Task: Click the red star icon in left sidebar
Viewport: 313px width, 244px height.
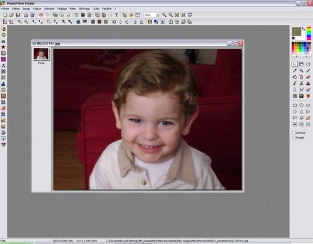Action: (x=3, y=47)
